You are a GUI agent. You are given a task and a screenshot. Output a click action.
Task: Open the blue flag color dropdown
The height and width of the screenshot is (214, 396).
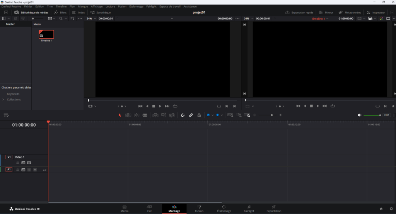click(x=213, y=115)
